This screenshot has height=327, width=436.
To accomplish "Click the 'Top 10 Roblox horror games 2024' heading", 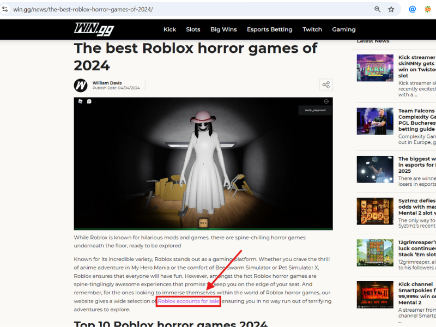I will pos(171,324).
